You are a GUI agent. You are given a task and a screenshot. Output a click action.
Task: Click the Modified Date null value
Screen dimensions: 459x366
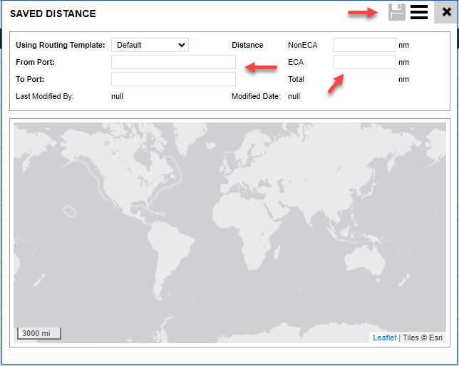click(x=294, y=96)
